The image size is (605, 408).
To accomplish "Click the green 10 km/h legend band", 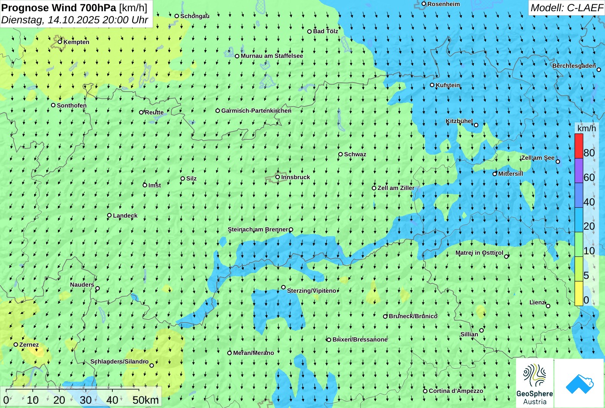I will point(579,244).
